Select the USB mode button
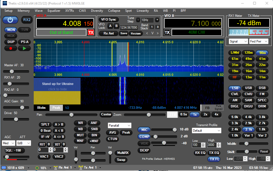The image size is (273, 171). (248, 88)
